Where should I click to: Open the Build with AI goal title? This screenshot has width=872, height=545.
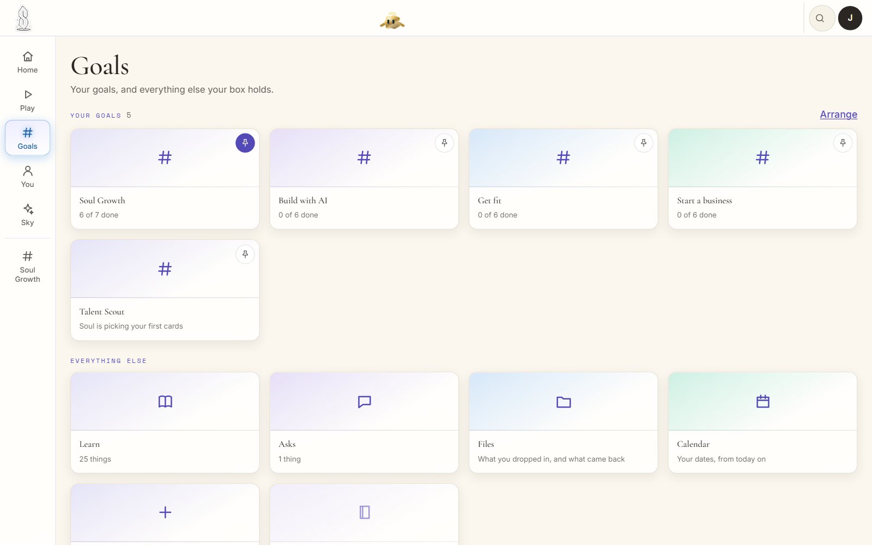tap(303, 201)
